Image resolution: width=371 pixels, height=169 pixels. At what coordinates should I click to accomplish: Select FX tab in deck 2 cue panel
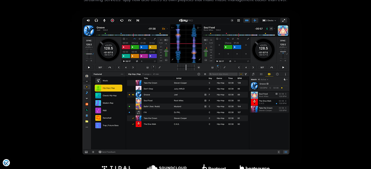[x=238, y=39]
